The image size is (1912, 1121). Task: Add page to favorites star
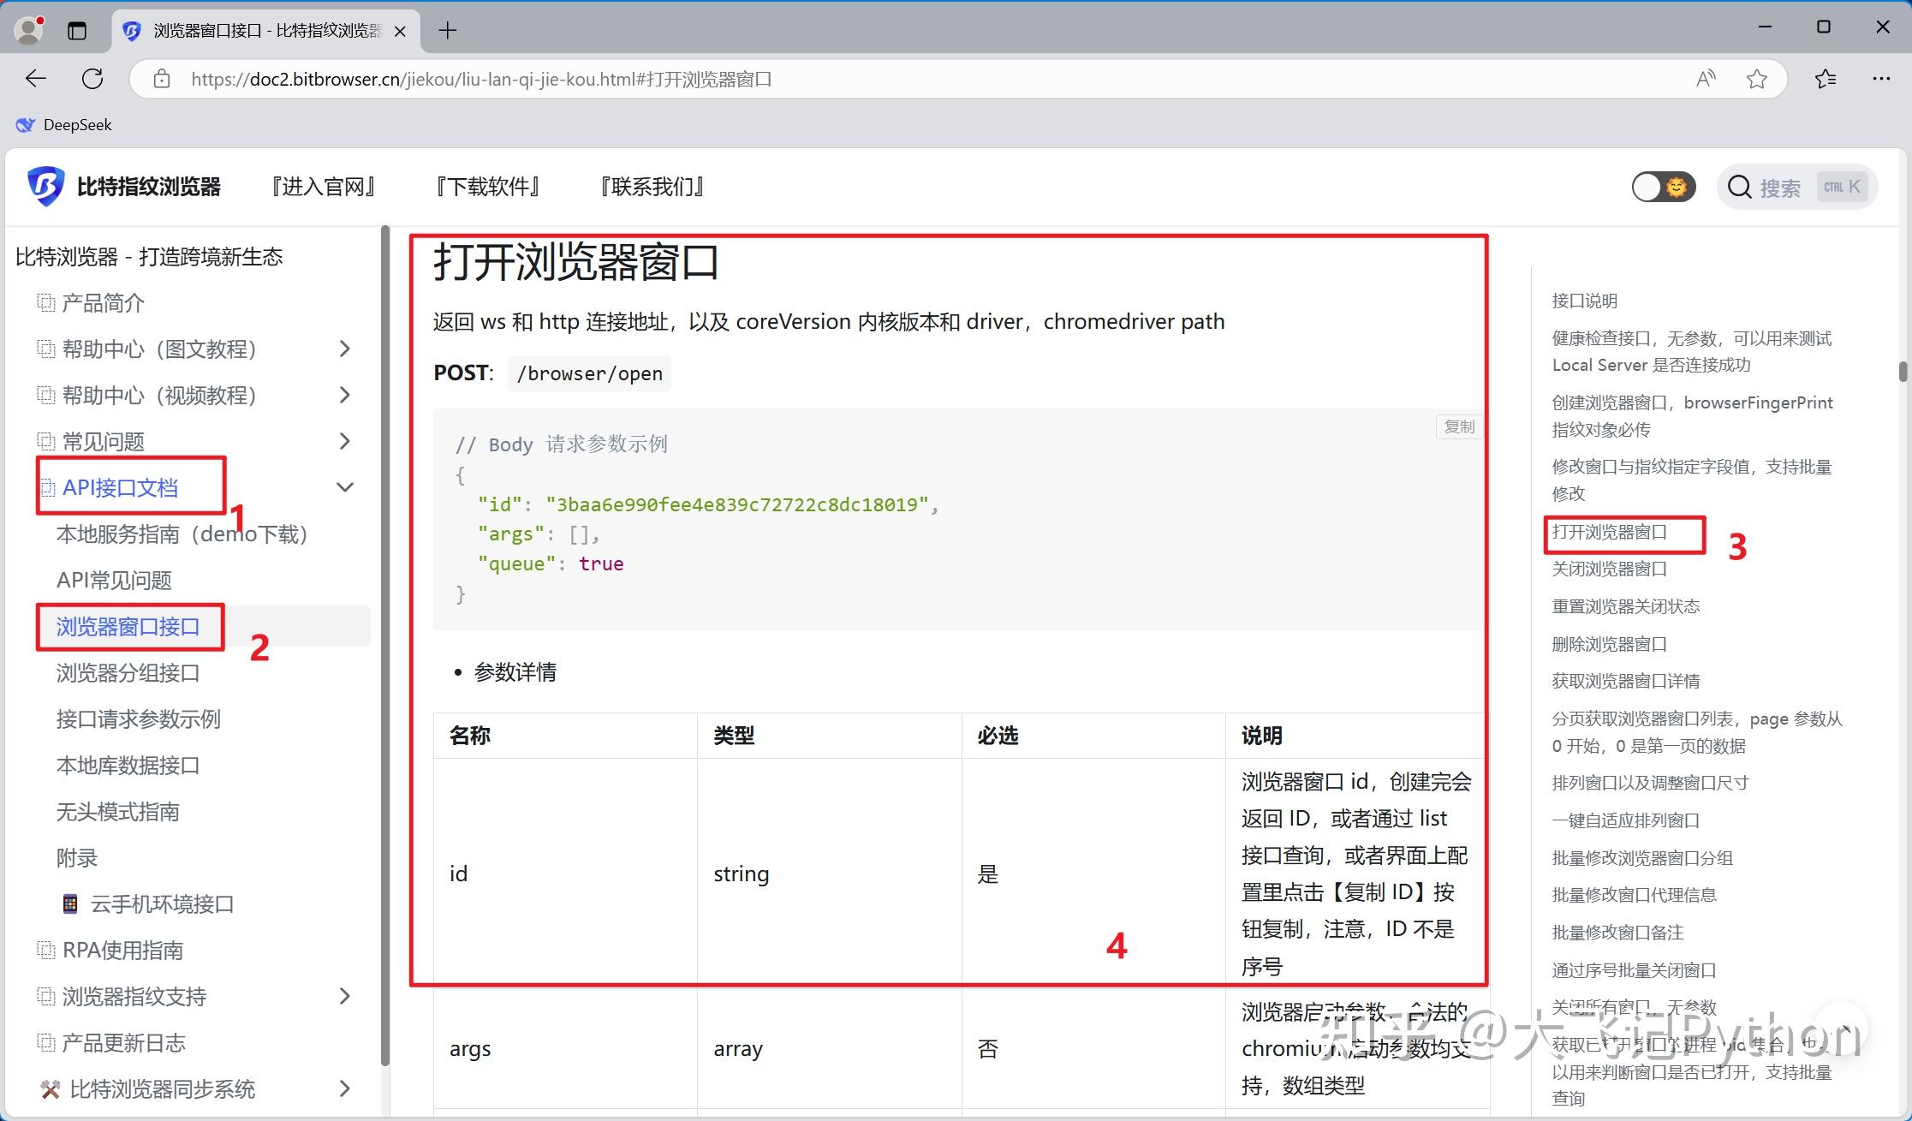pos(1757,79)
